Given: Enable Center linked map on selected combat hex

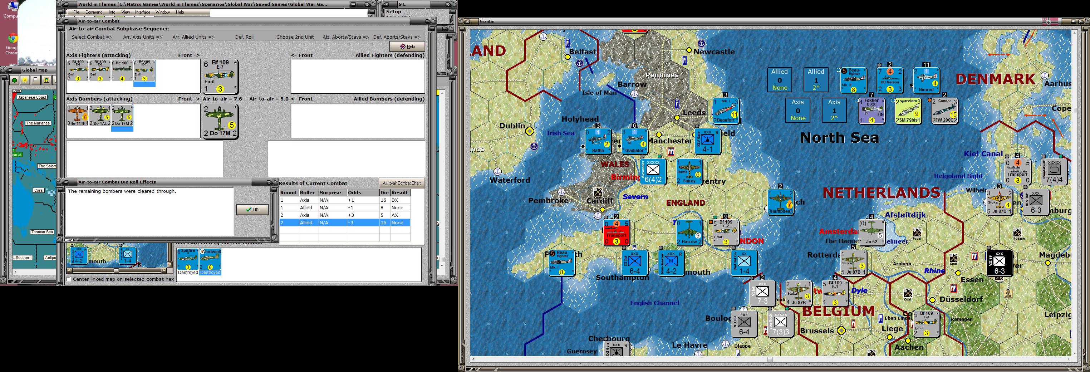Looking at the screenshot, I should (x=69, y=279).
